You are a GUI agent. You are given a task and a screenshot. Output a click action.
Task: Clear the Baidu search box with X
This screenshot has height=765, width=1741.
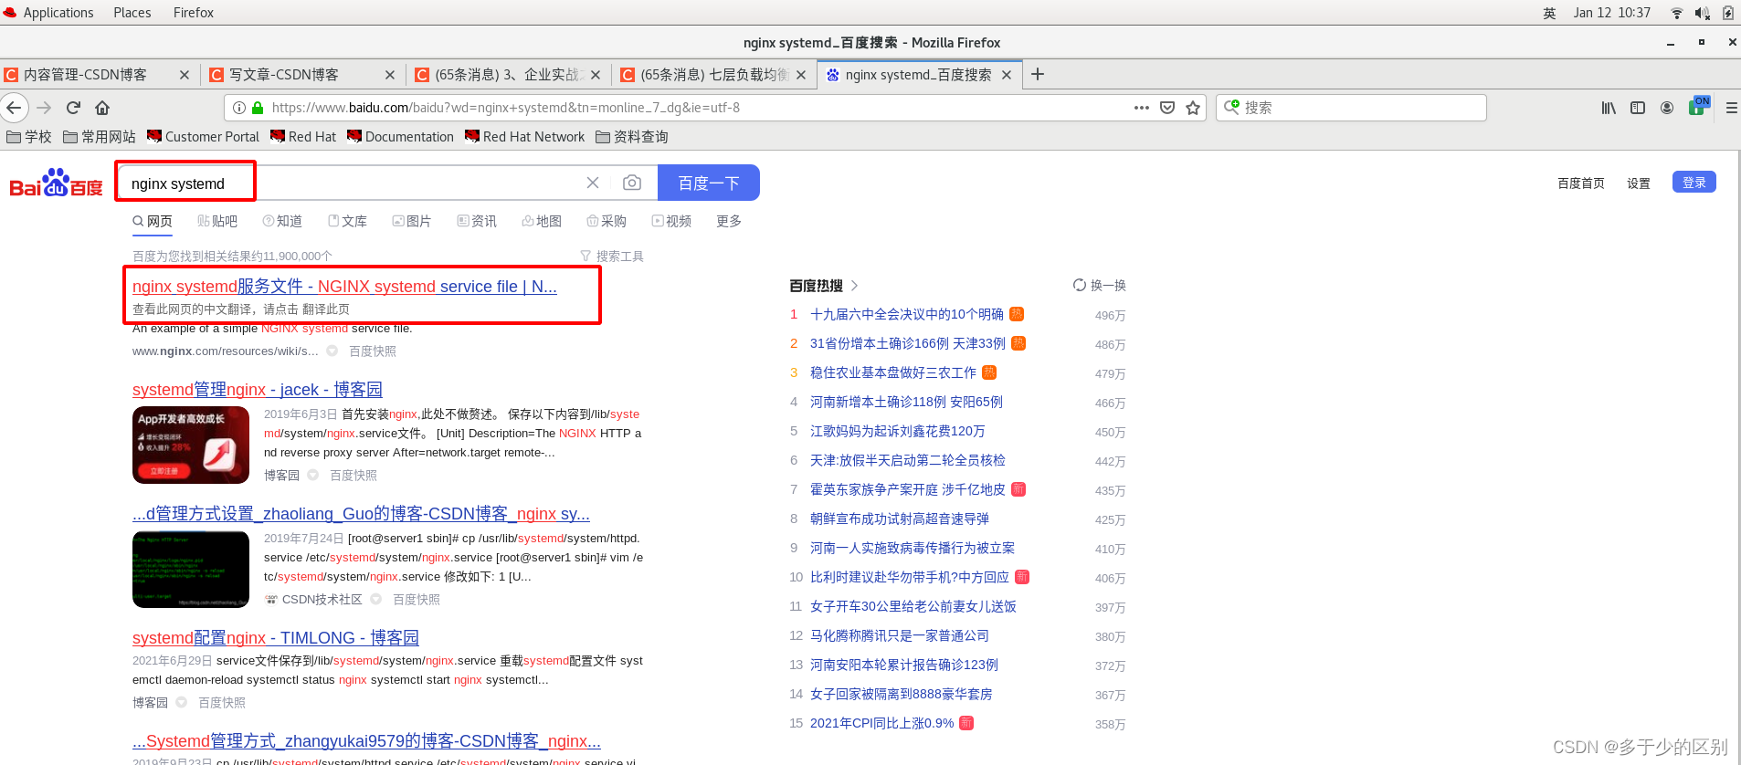click(593, 183)
